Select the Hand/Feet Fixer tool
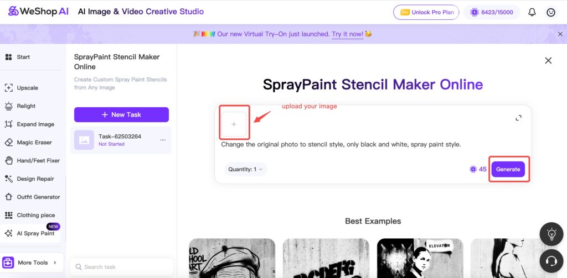This screenshot has width=567, height=278. pos(33,160)
